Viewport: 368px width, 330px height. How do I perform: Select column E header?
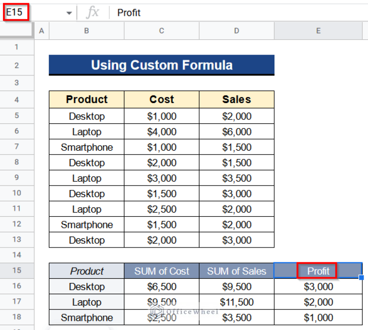(318, 31)
